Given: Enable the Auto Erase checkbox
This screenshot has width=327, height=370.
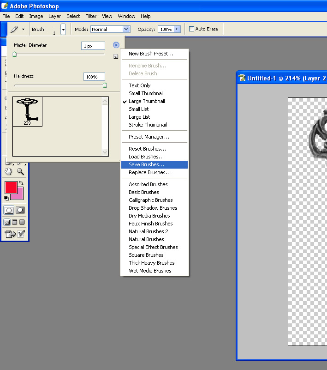Looking at the screenshot, I should (191, 29).
